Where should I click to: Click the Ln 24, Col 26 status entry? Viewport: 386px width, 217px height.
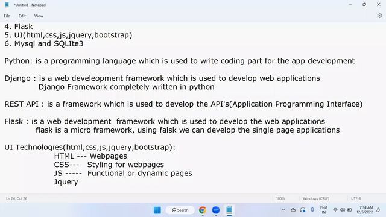[16, 198]
